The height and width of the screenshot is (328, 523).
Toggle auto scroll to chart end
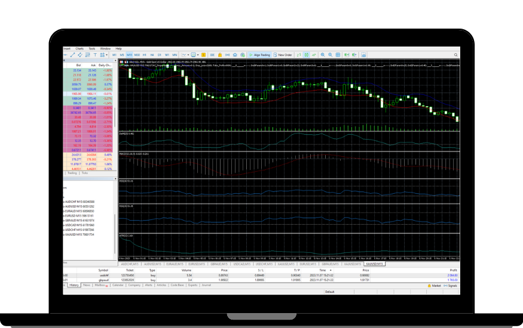[x=347, y=55]
